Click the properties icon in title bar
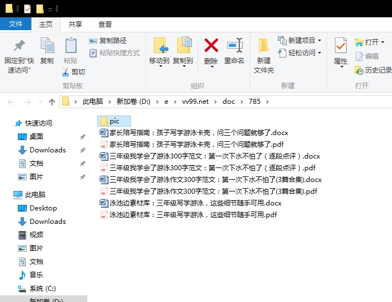The width and height of the screenshot is (392, 302). point(27,9)
